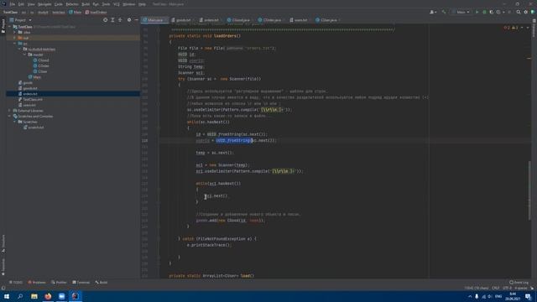537x302 pixels.
Task: Collapse Scratches and Consoles node
Action: tap(9, 117)
